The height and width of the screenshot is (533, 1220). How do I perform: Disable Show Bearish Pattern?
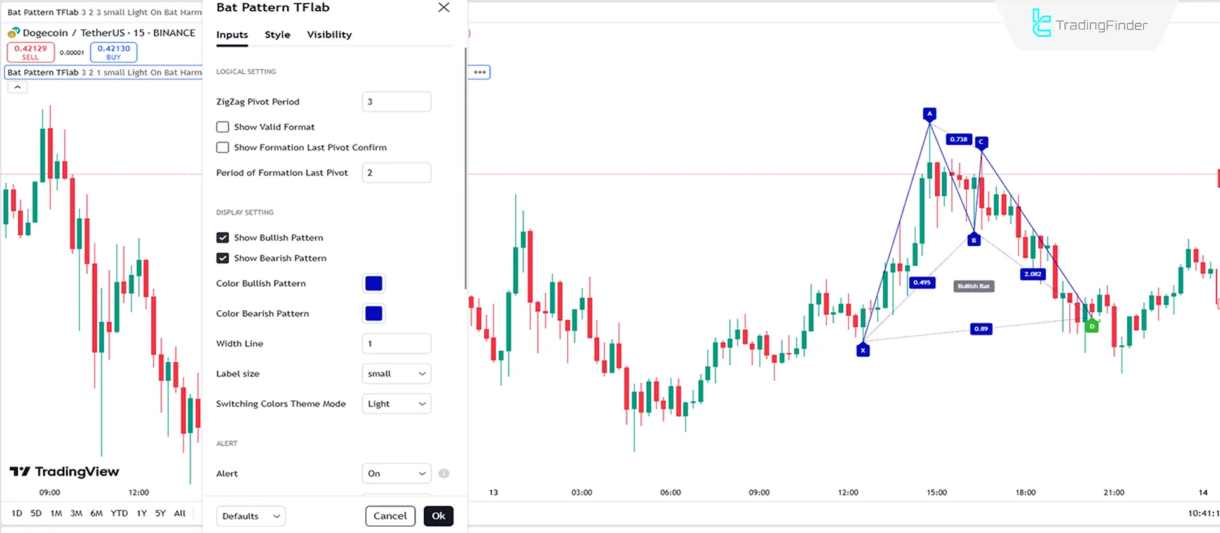tap(222, 258)
